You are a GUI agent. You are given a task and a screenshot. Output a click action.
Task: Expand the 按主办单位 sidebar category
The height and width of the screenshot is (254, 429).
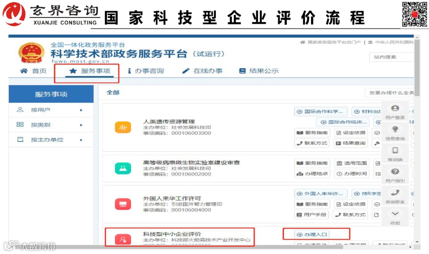51,140
